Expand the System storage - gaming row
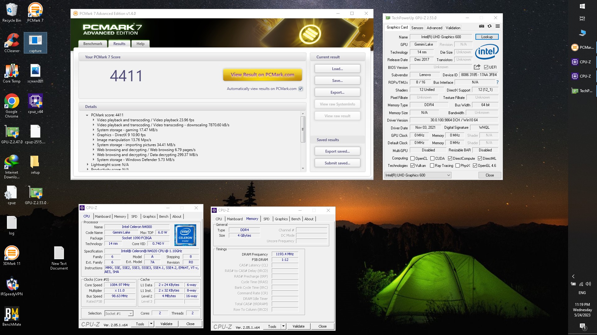The image size is (597, 335). 93,130
